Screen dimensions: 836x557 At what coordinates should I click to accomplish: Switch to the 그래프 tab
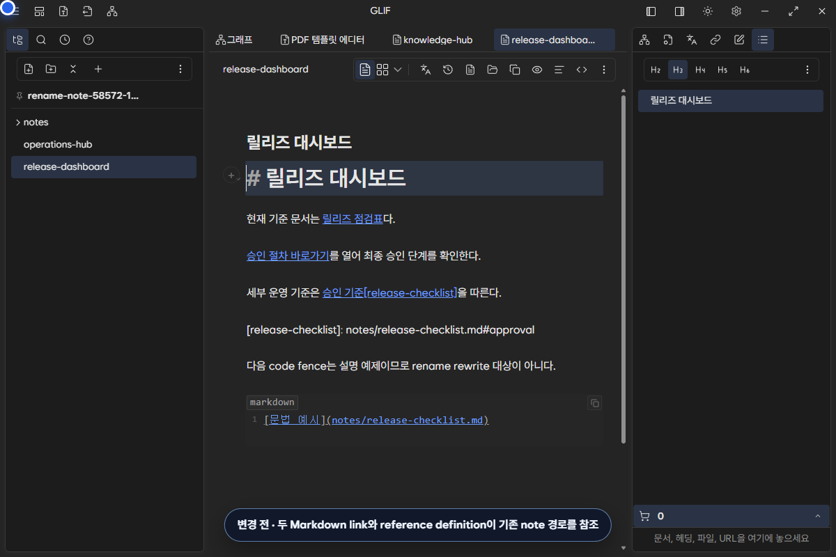pos(234,40)
